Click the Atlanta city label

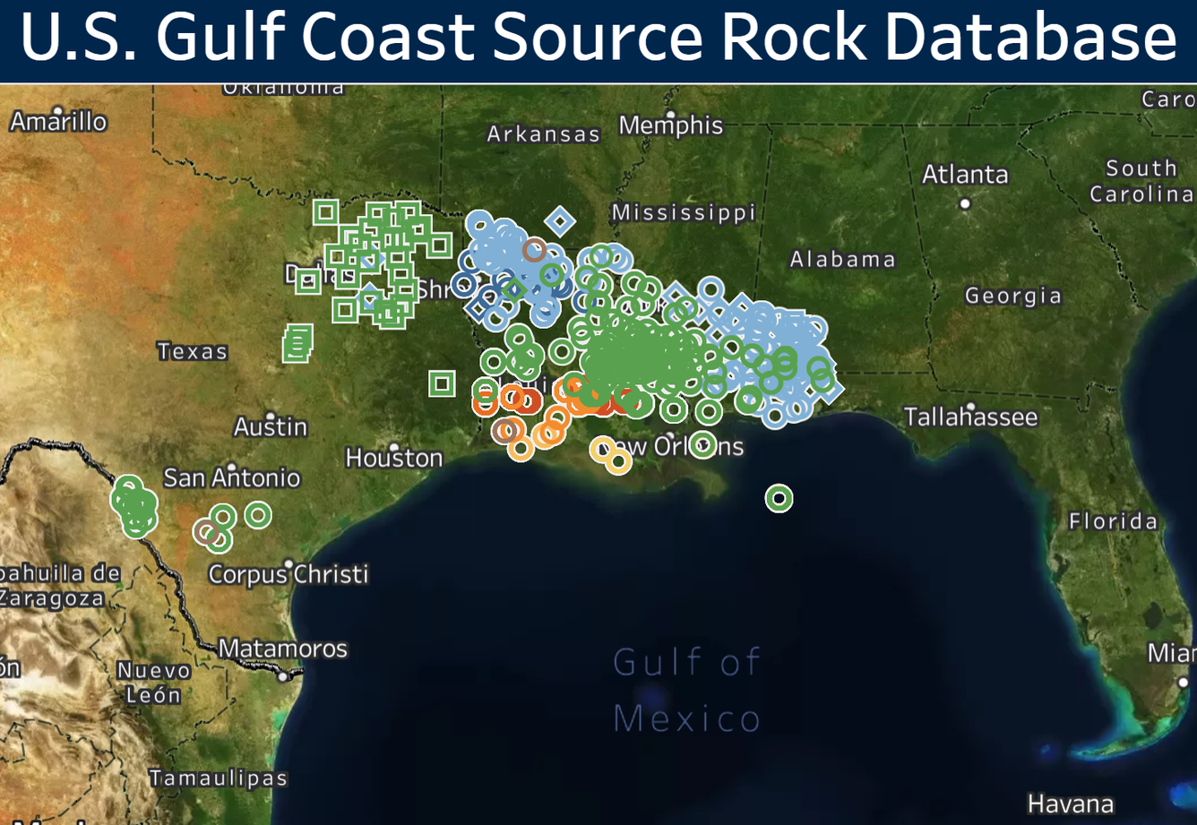(x=965, y=176)
